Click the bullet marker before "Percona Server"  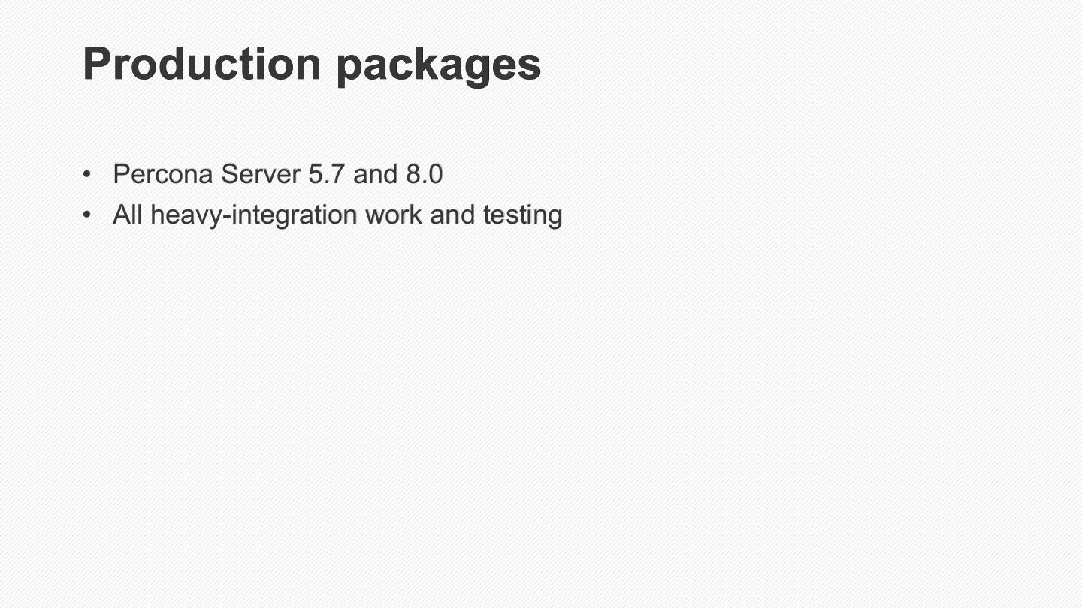coord(88,175)
